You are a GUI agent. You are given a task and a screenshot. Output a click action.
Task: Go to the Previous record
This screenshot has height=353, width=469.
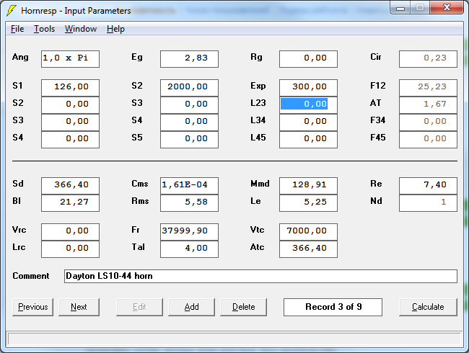click(33, 307)
